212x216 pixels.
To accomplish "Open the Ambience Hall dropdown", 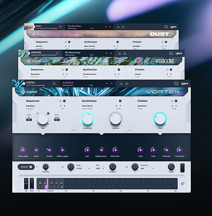I will tap(147, 168).
